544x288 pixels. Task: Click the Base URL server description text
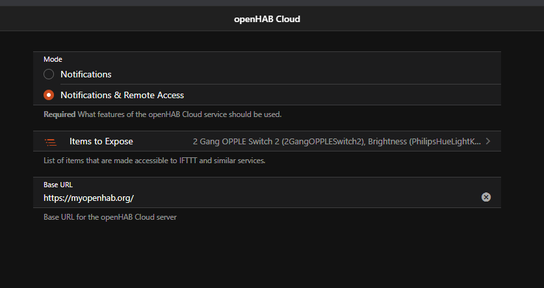point(110,217)
